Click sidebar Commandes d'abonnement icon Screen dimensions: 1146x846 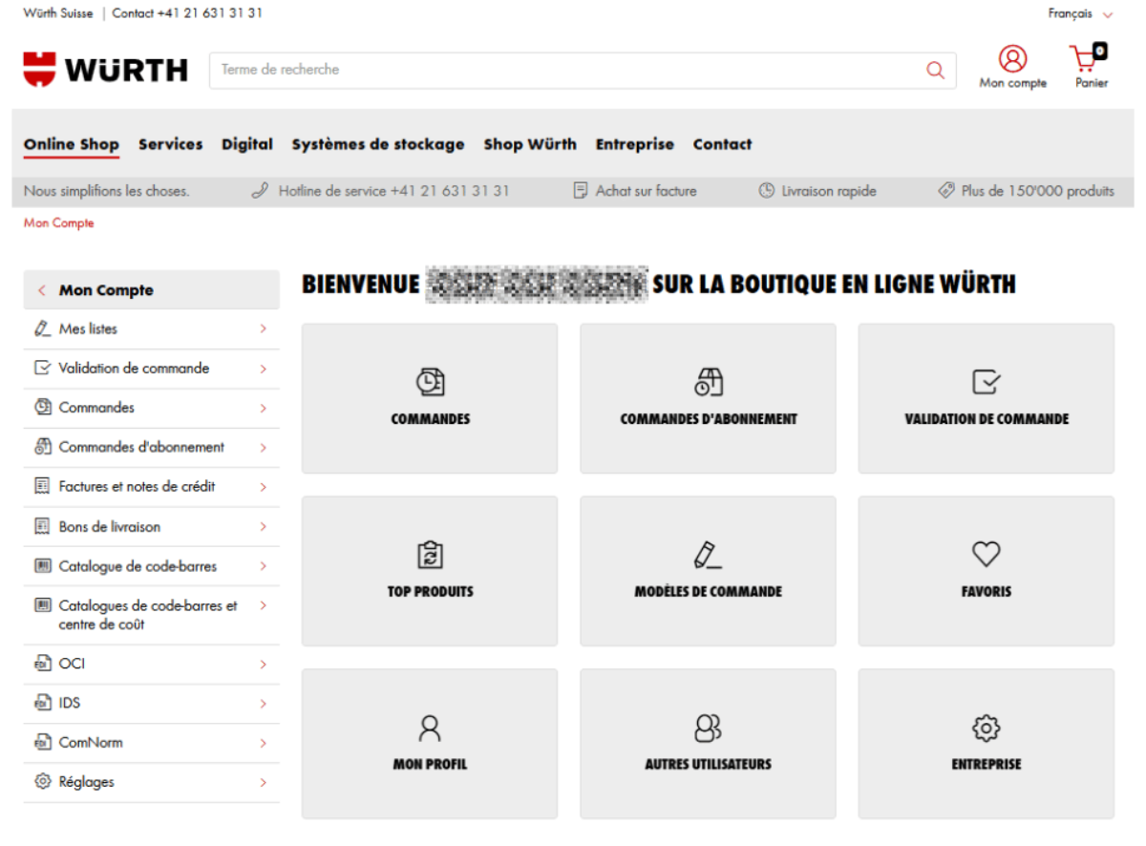click(x=42, y=447)
